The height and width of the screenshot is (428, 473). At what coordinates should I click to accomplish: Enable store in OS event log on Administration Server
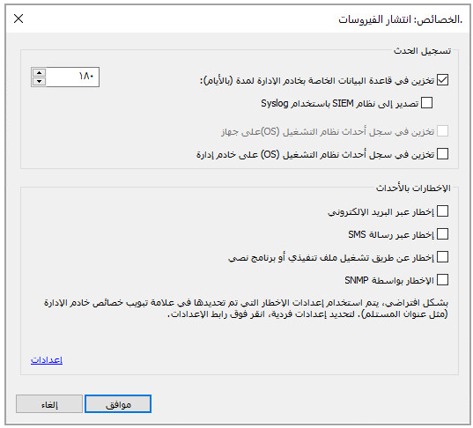click(442, 154)
